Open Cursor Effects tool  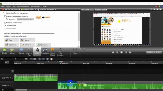[x=53, y=52]
